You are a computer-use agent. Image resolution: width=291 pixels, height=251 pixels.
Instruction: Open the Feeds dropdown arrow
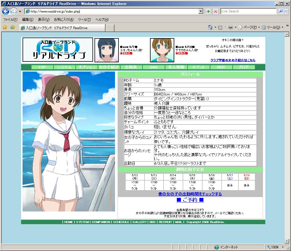225,27
